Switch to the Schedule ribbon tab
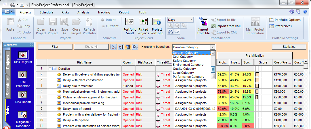This screenshot has height=129, width=311. (46, 12)
